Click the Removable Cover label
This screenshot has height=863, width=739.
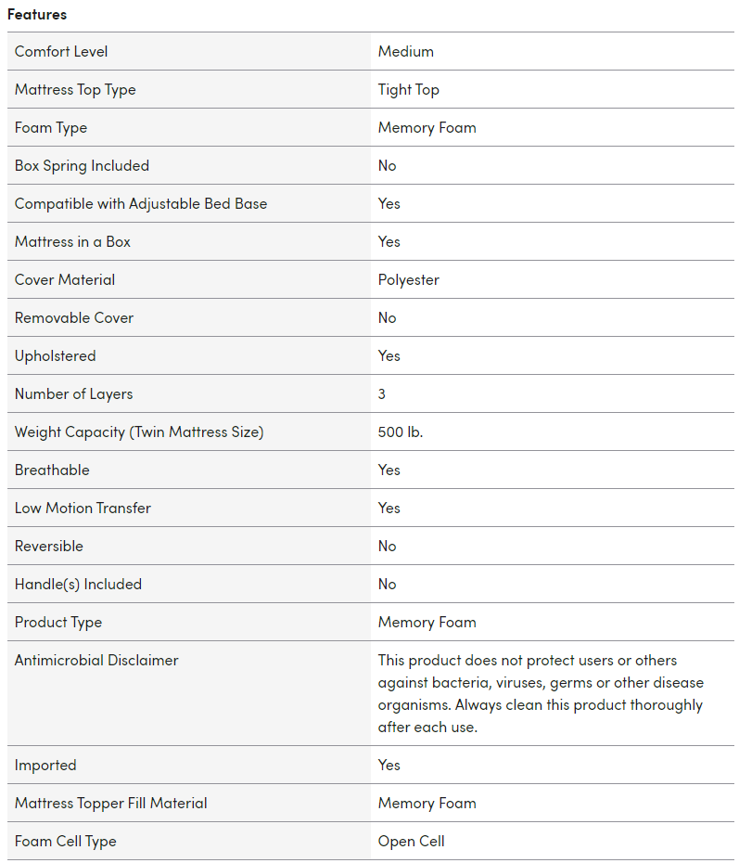pos(74,318)
